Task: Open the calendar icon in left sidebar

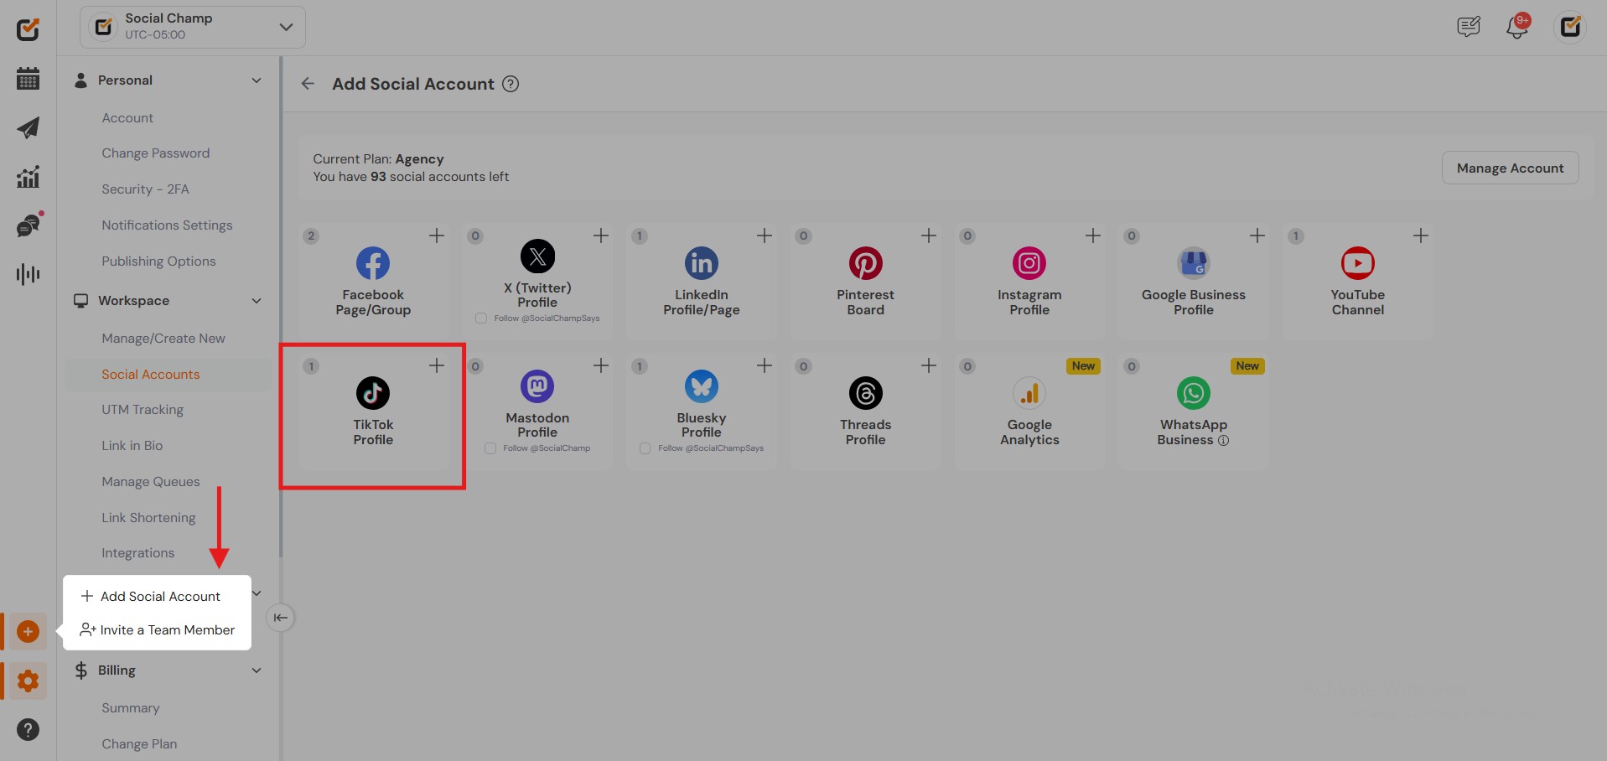Action: [x=28, y=80]
